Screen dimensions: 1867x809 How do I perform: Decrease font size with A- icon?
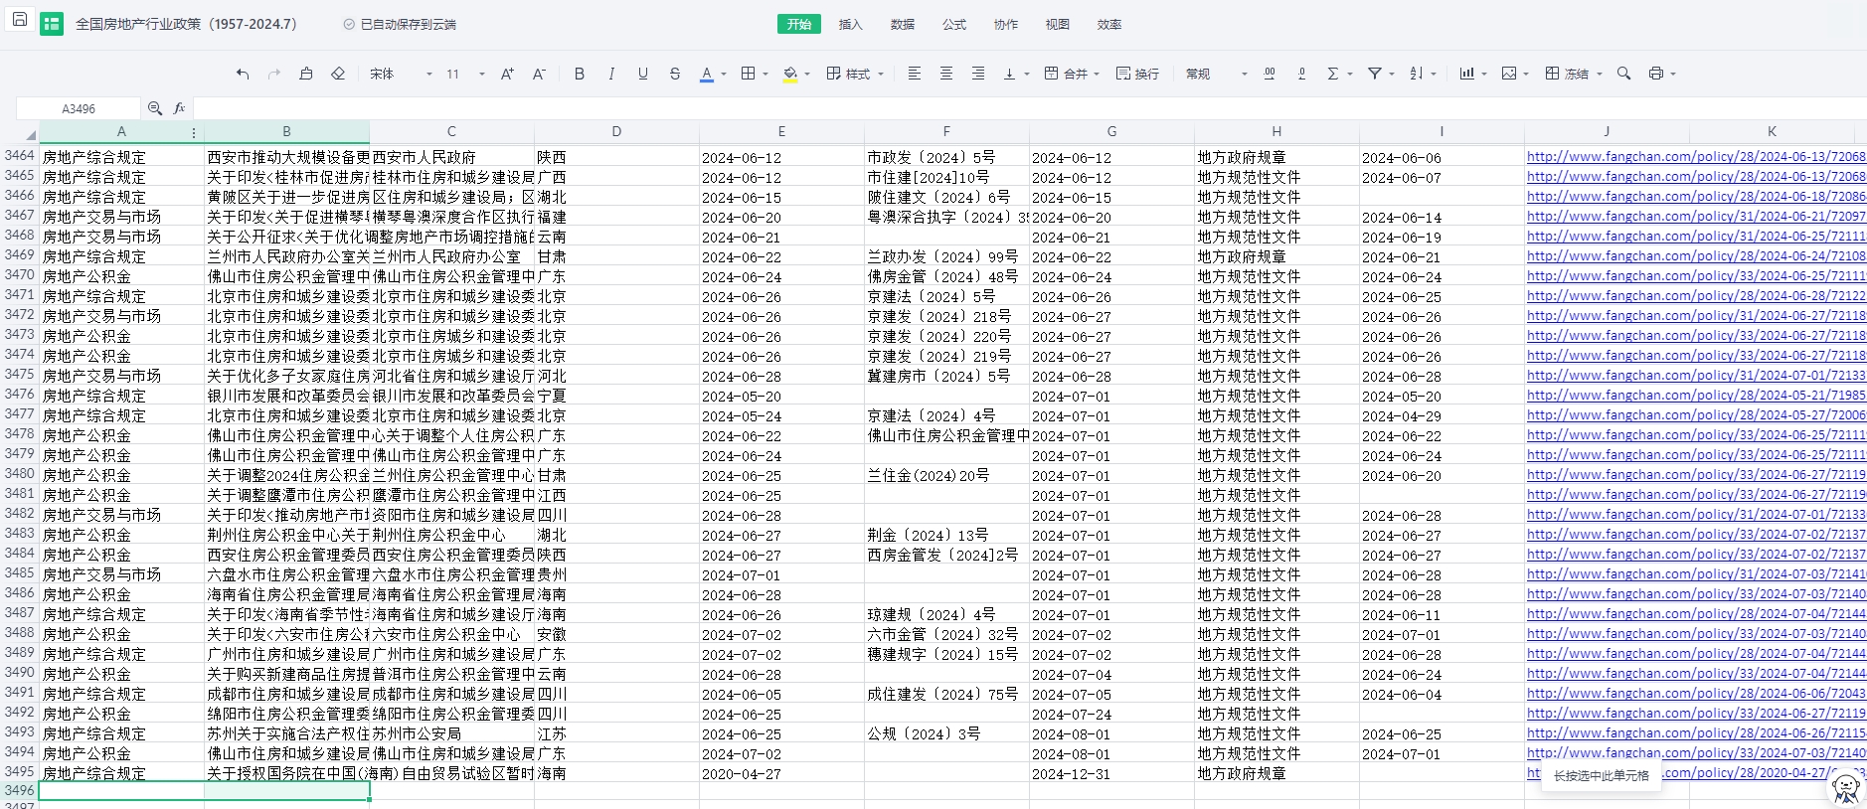click(x=539, y=74)
